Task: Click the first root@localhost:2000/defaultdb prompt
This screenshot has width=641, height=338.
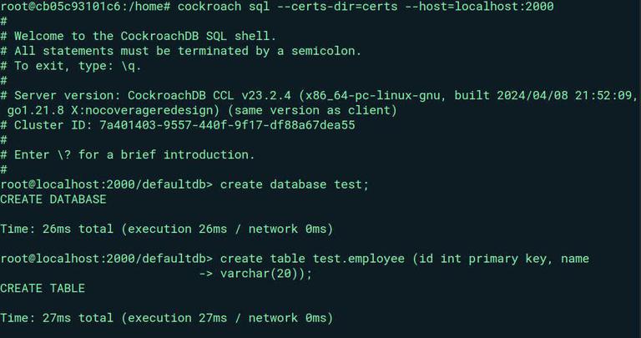Action: (106, 184)
